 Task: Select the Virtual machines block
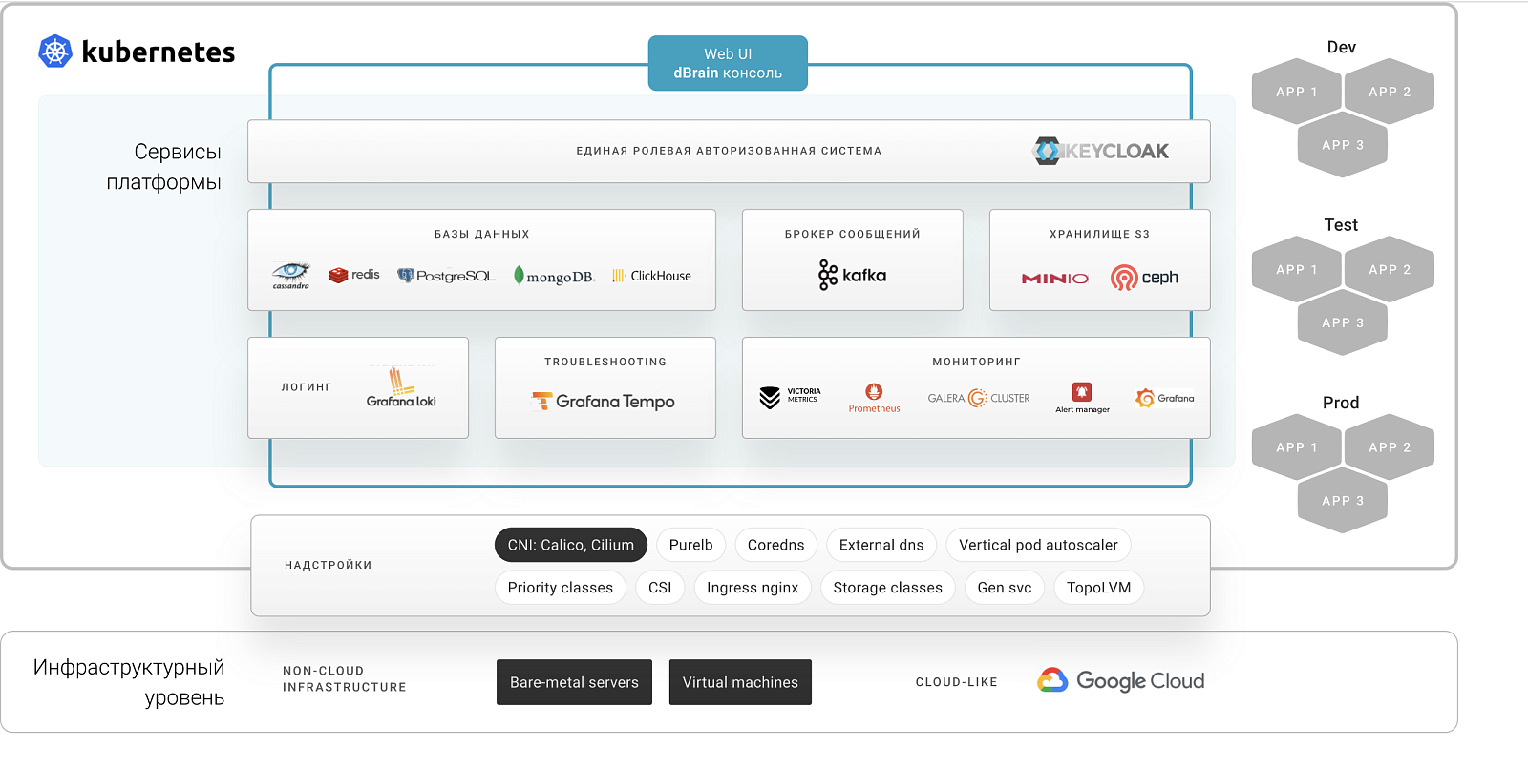(740, 682)
